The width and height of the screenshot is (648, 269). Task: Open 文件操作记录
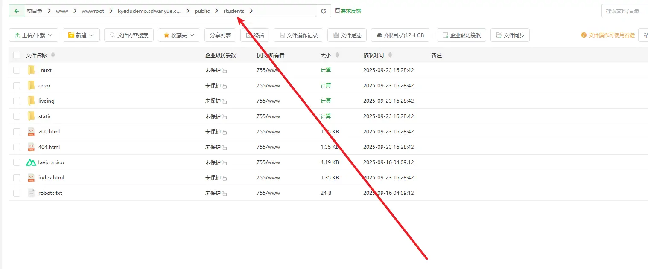[298, 35]
